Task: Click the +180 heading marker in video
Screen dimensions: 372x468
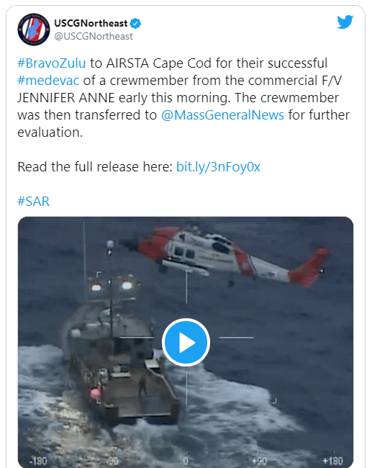Action: tap(333, 461)
